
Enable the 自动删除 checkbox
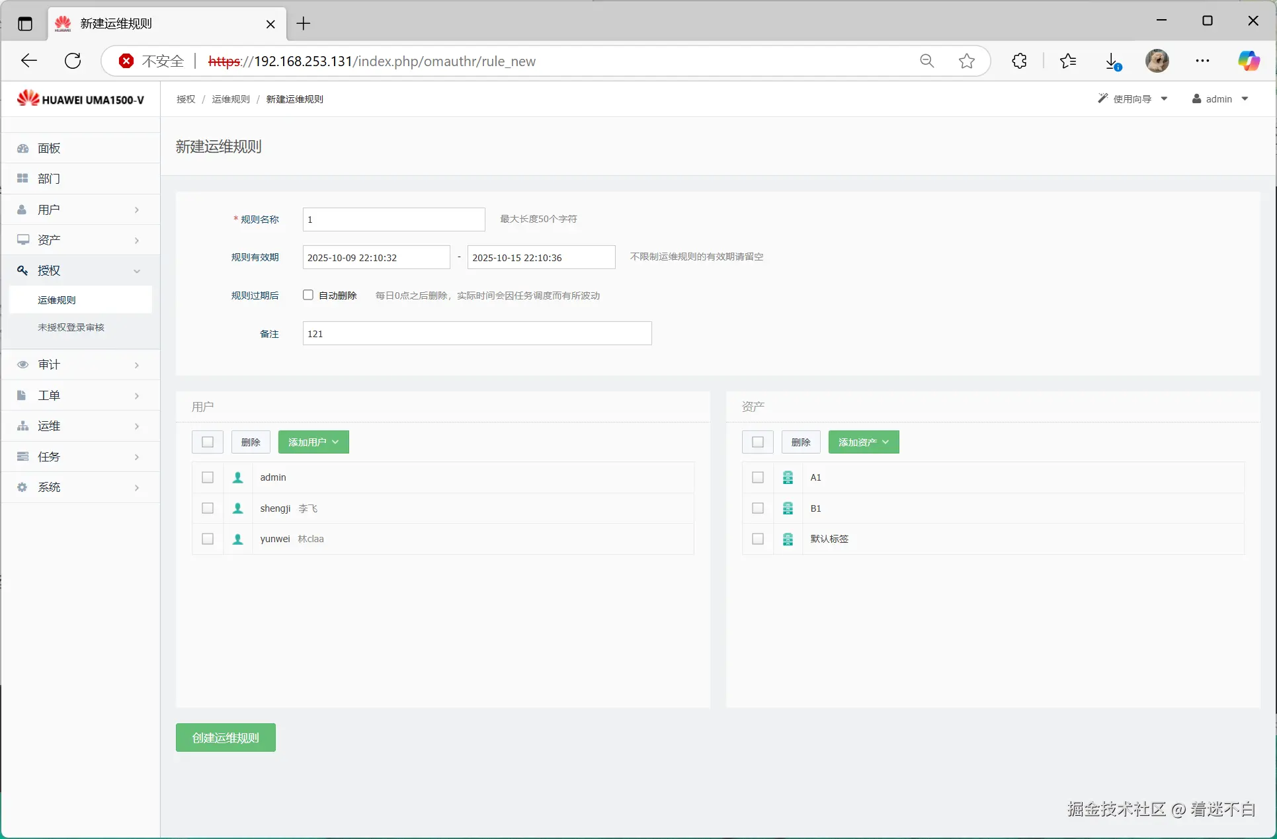[308, 296]
